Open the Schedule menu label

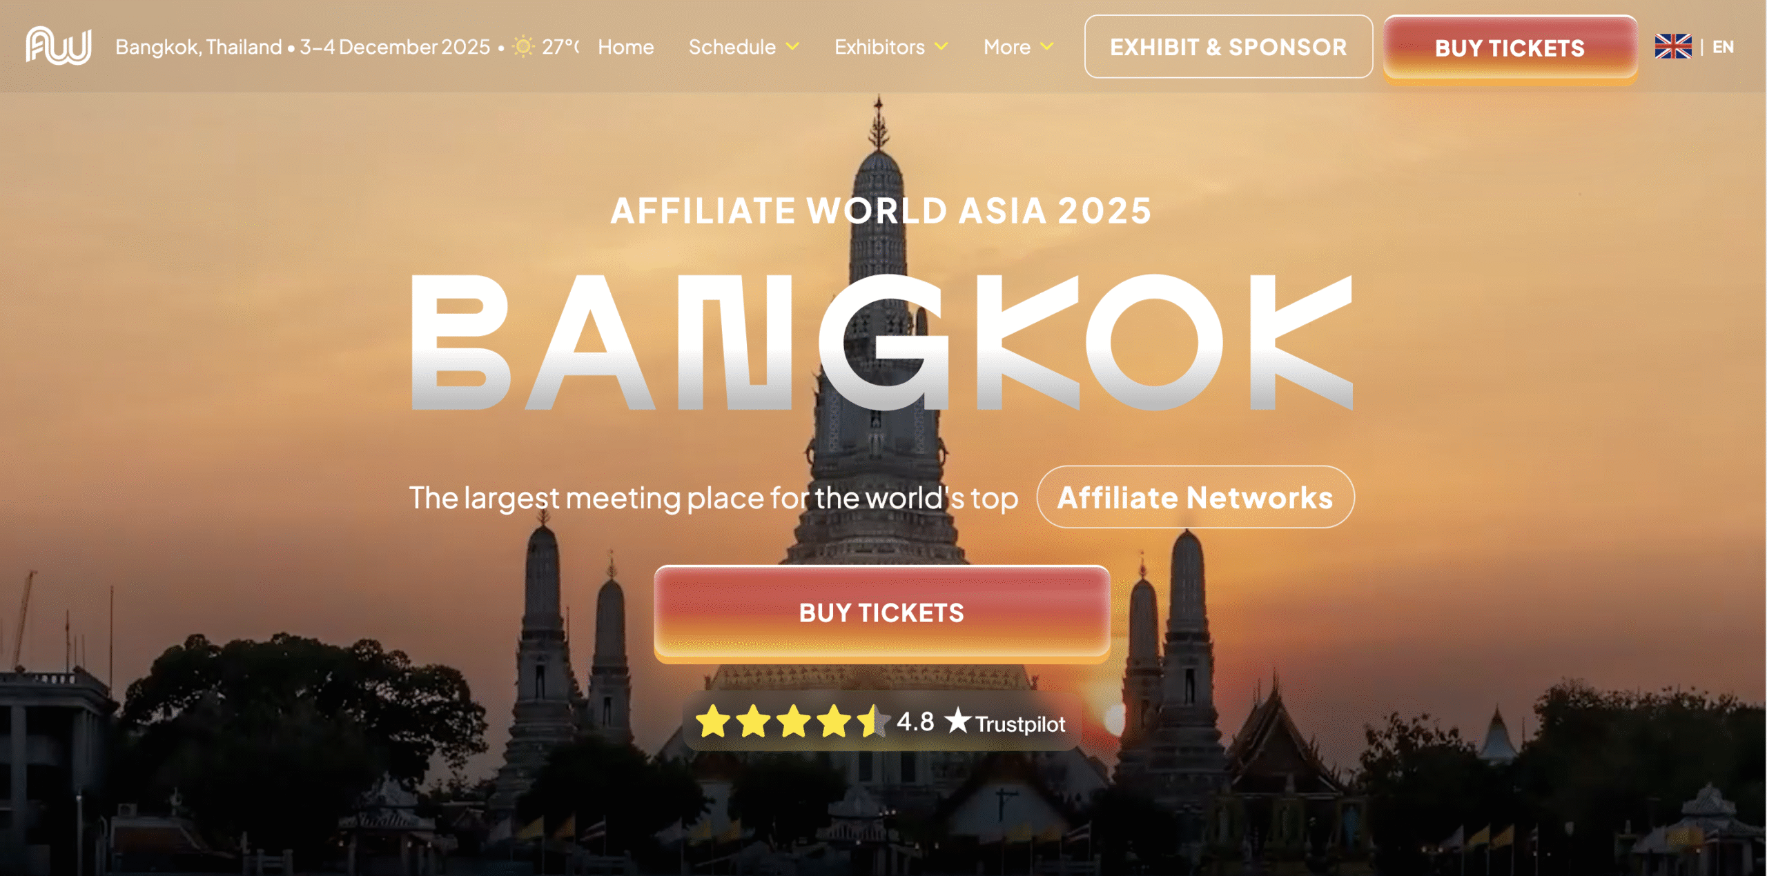point(732,47)
